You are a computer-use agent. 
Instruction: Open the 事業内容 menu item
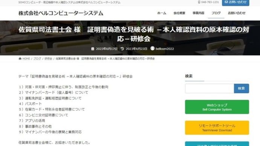coord(198,13)
